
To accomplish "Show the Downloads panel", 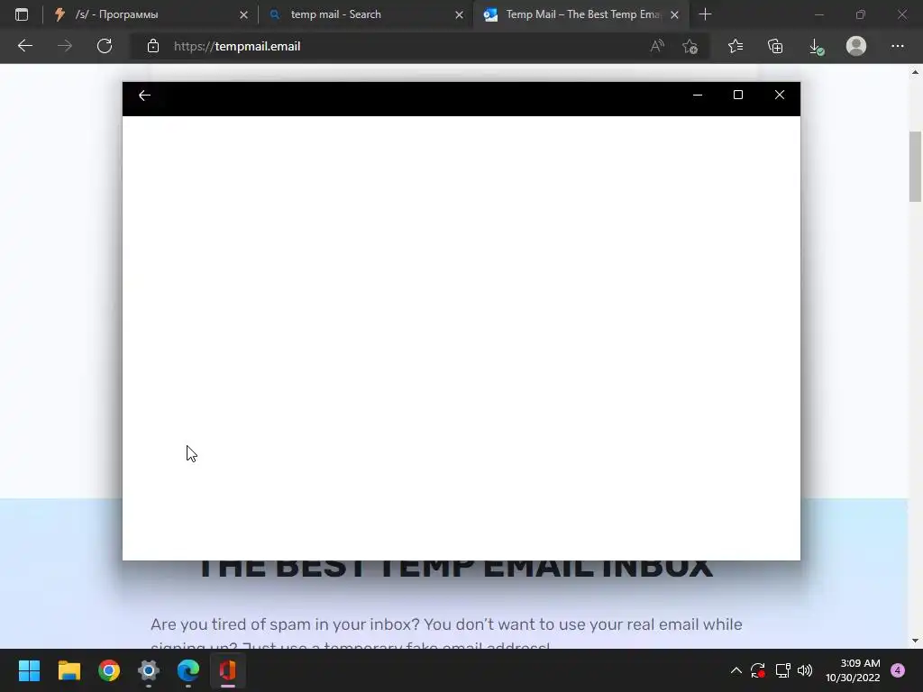I will click(x=816, y=46).
